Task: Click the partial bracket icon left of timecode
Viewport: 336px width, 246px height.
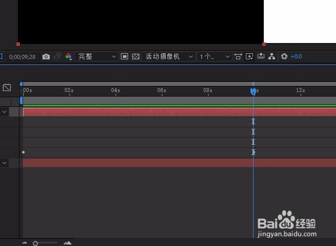Action: [2, 56]
